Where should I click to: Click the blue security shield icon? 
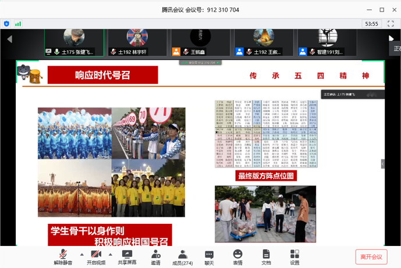[7, 24]
